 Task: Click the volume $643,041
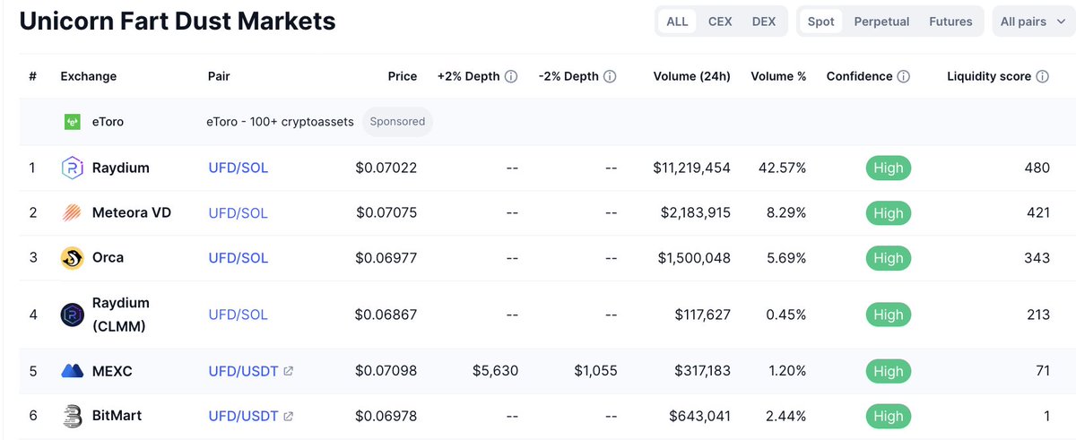(700, 416)
